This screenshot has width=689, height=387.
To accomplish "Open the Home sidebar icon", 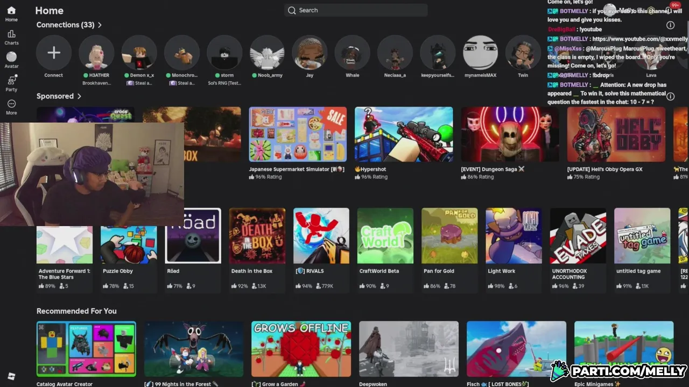I will [11, 14].
